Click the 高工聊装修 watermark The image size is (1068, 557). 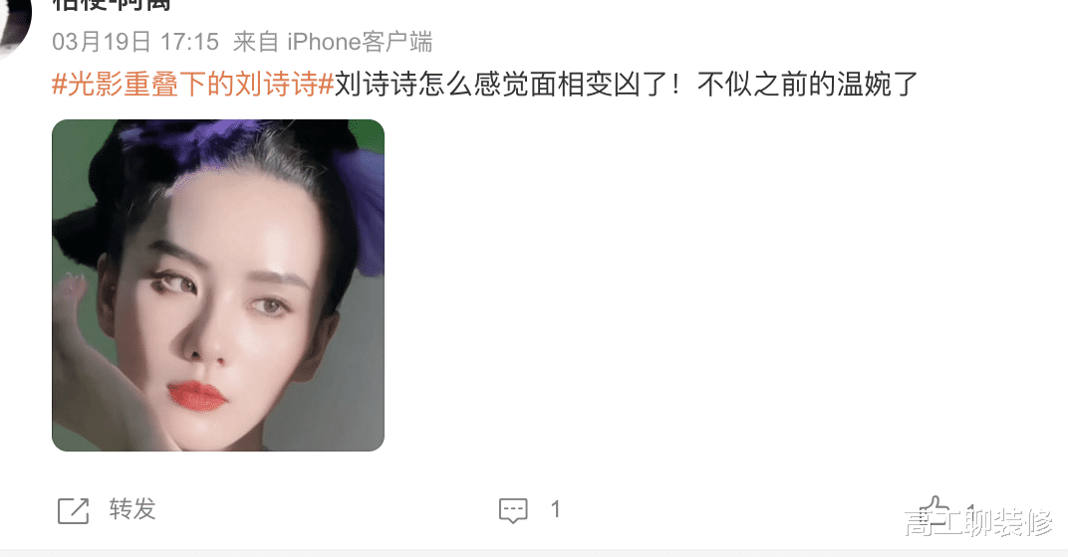tap(978, 522)
